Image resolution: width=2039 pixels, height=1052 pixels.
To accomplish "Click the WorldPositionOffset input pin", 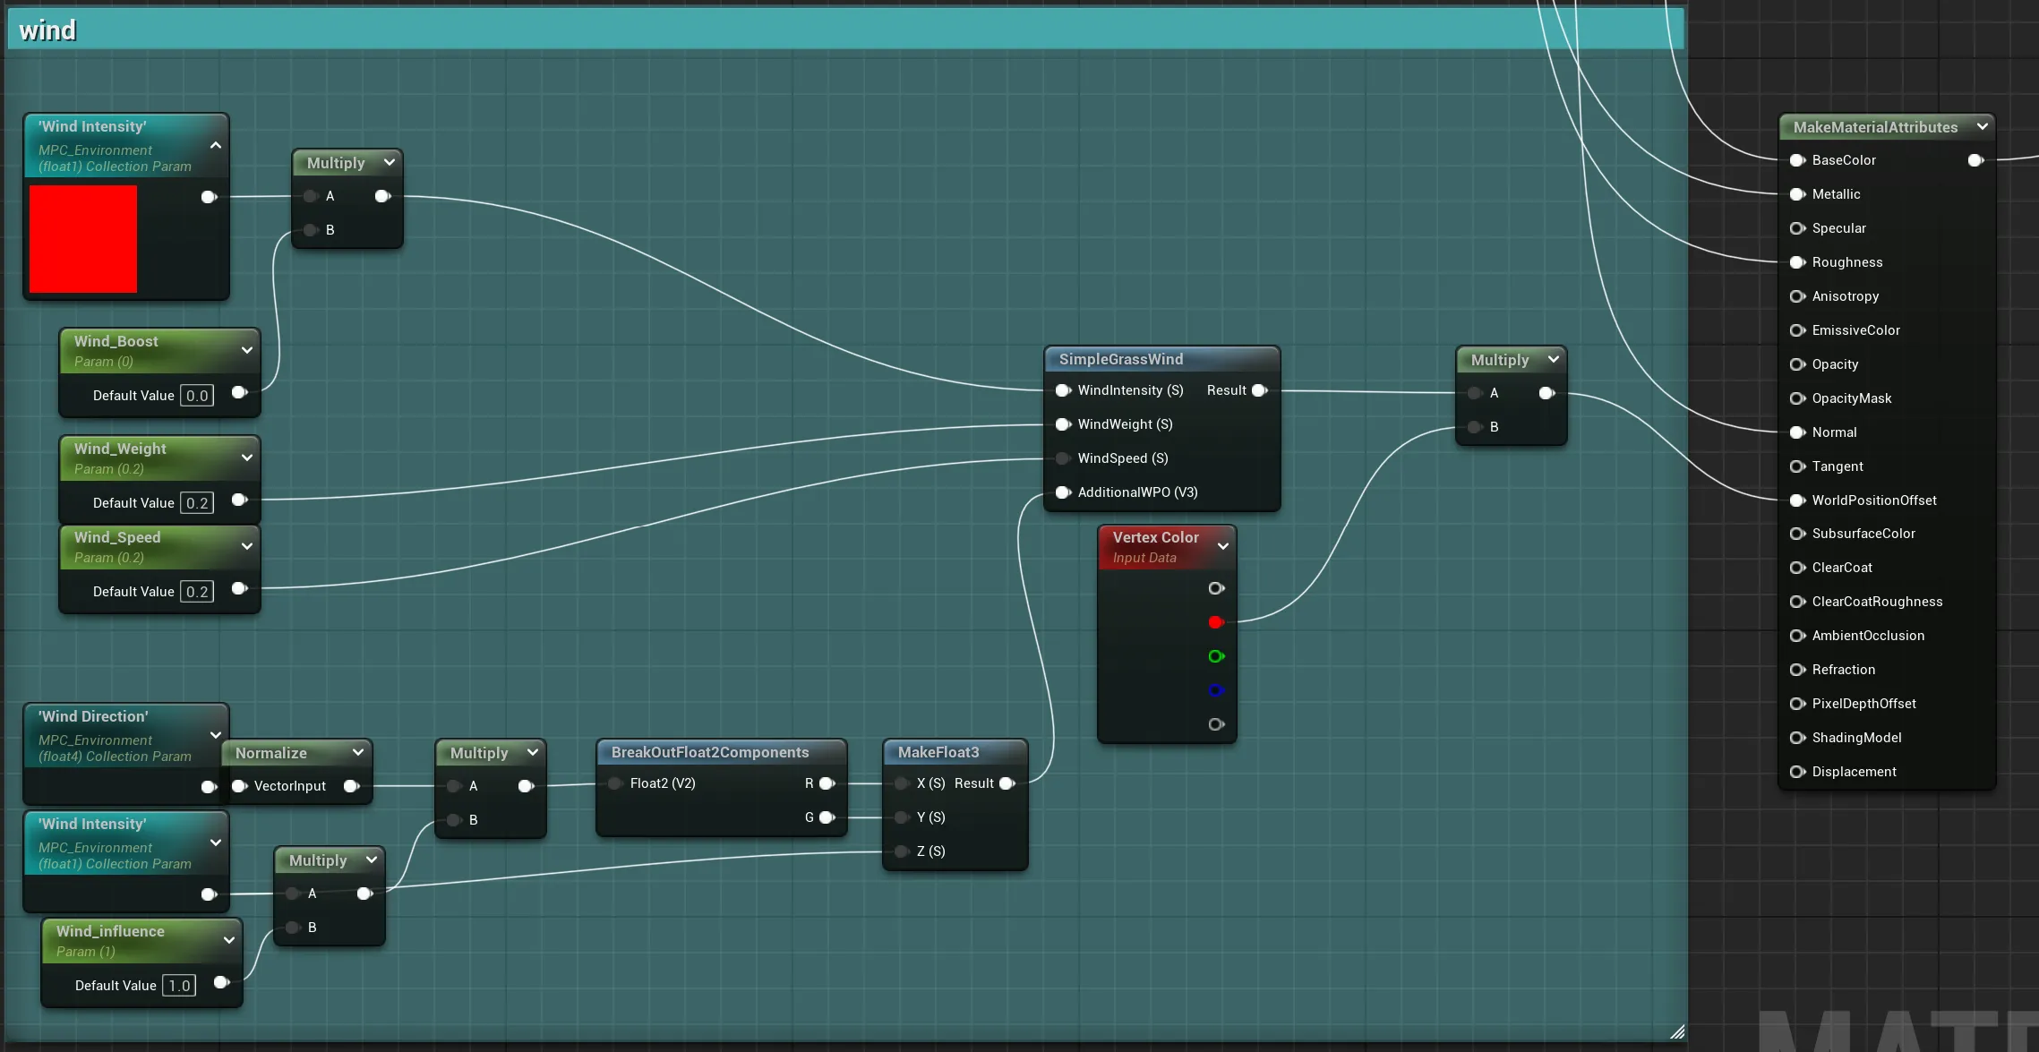I will coord(1797,500).
